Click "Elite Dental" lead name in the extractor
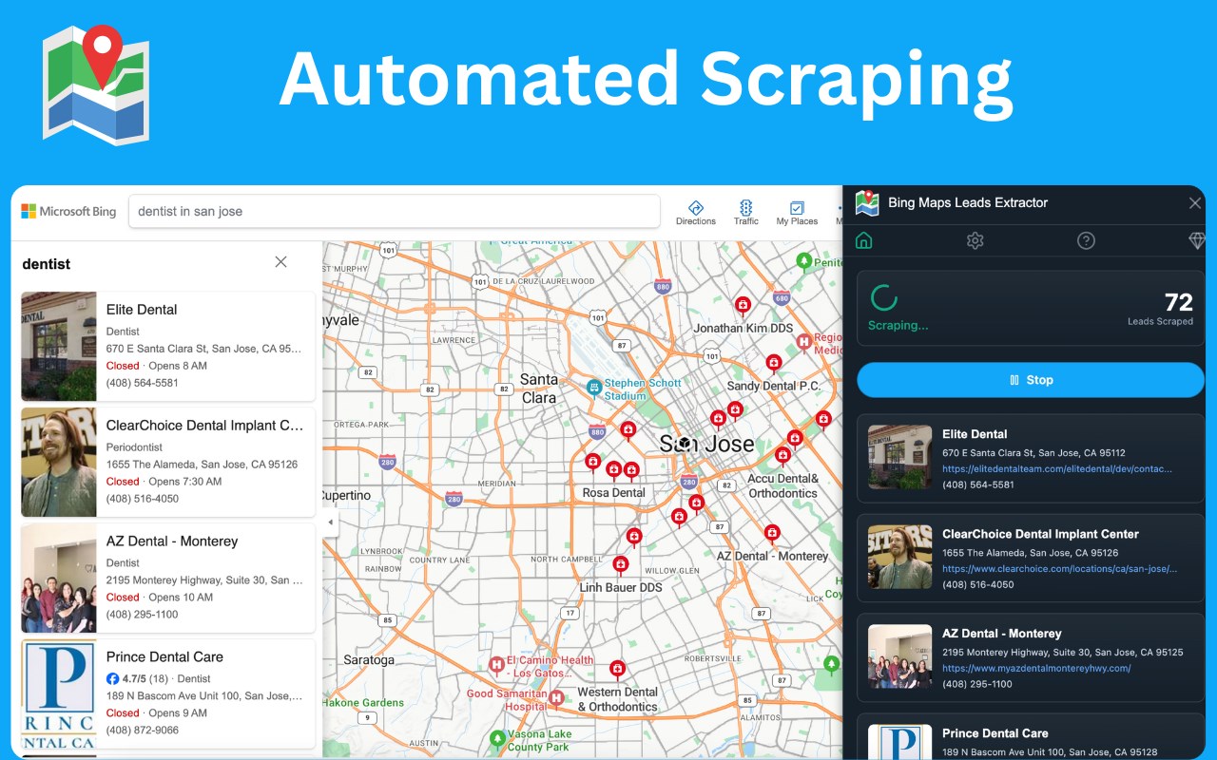This screenshot has height=760, width=1217. (x=975, y=434)
